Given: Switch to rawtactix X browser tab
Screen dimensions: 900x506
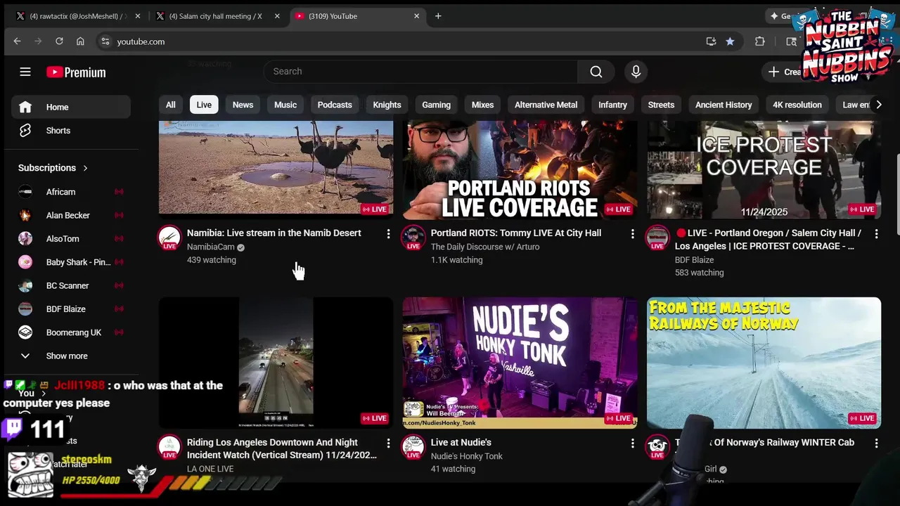Looking at the screenshot, I should pyautogui.click(x=77, y=16).
